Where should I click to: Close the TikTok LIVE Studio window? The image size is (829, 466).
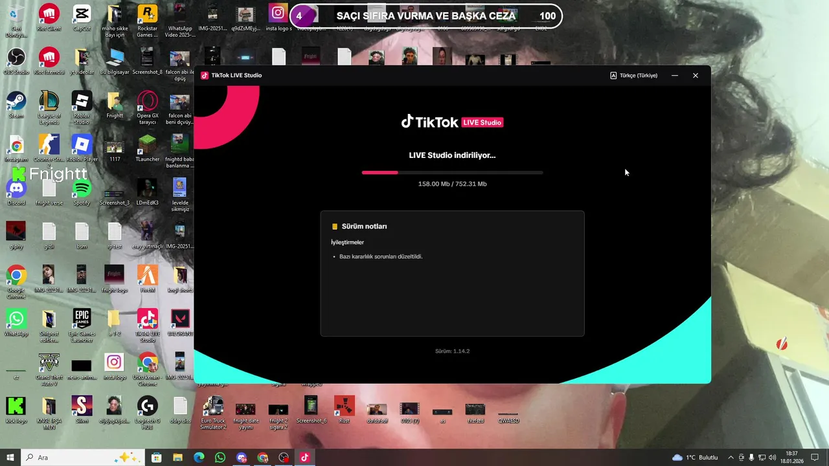point(696,76)
